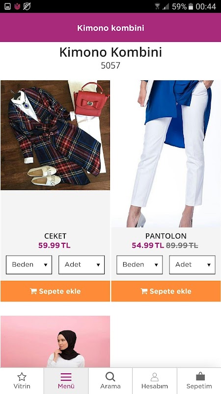This screenshot has height=394, width=221.
Task: Expand the Adet dropdown for CEKET
Action: (82, 264)
